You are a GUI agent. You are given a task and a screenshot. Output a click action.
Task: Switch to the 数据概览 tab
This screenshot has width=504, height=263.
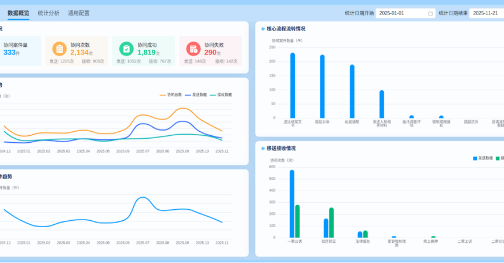tap(19, 13)
